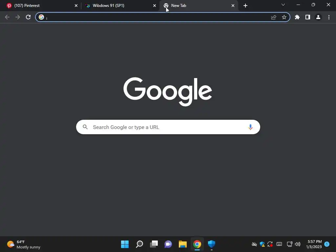Open the Windows Start menu

[125, 244]
